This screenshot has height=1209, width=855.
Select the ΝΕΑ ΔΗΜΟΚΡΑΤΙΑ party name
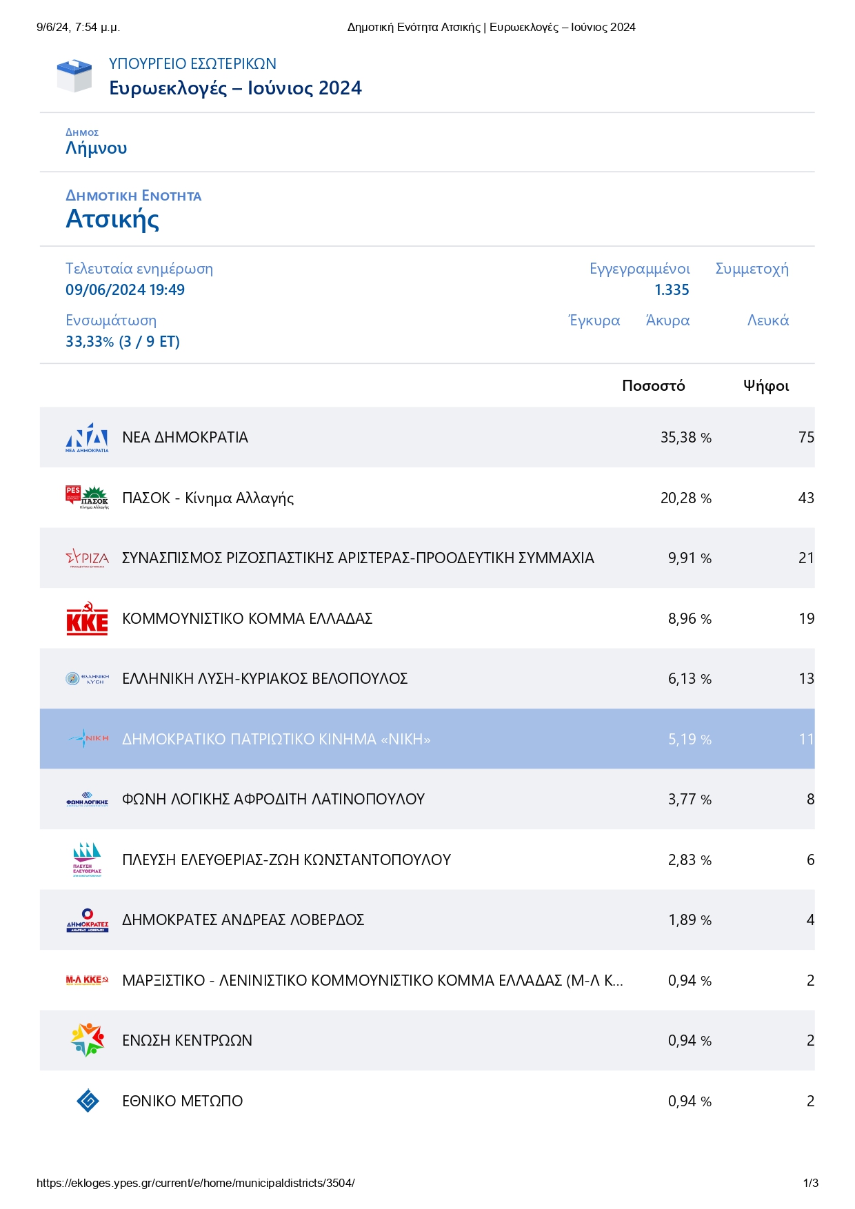point(185,438)
